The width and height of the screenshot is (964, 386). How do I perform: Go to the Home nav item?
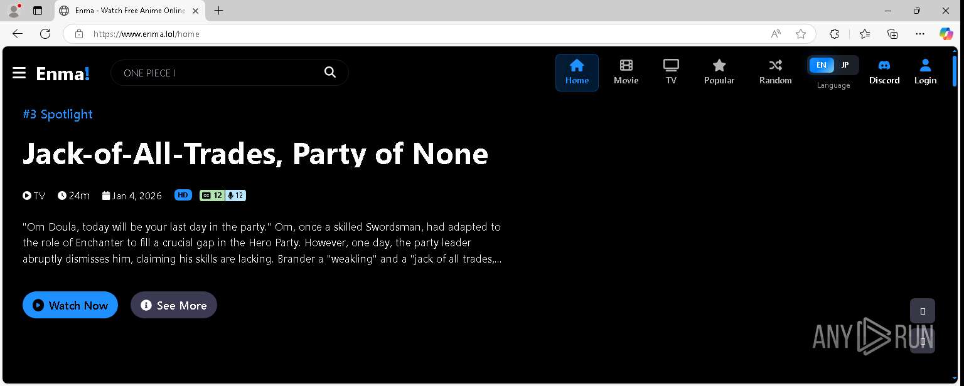[577, 73]
